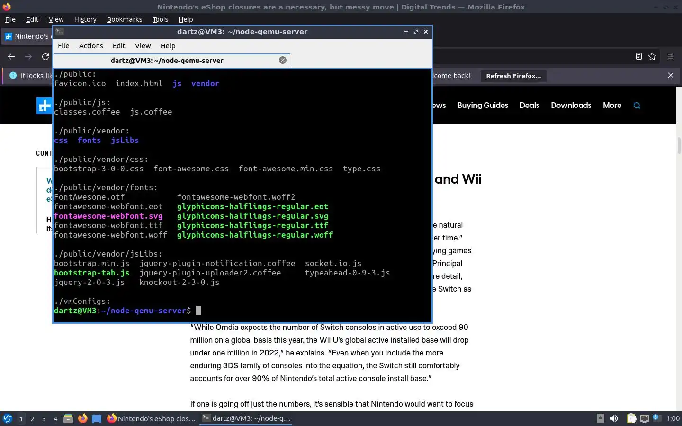Open the Deals link
Image resolution: width=682 pixels, height=426 pixels.
[529, 105]
